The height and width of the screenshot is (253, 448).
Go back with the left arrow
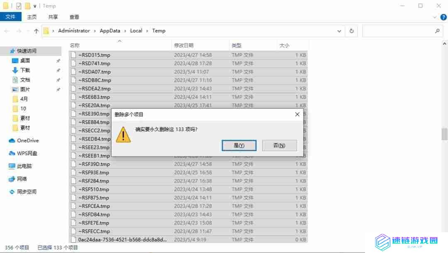pyautogui.click(x=7, y=31)
